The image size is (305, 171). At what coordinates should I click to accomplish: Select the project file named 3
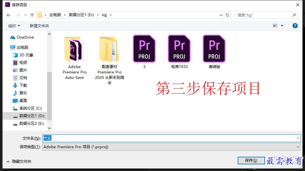[144, 52]
